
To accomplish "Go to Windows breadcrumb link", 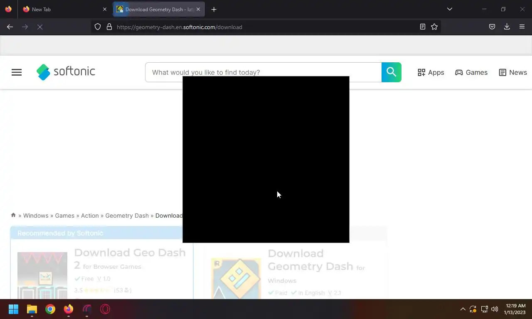I will point(36,216).
